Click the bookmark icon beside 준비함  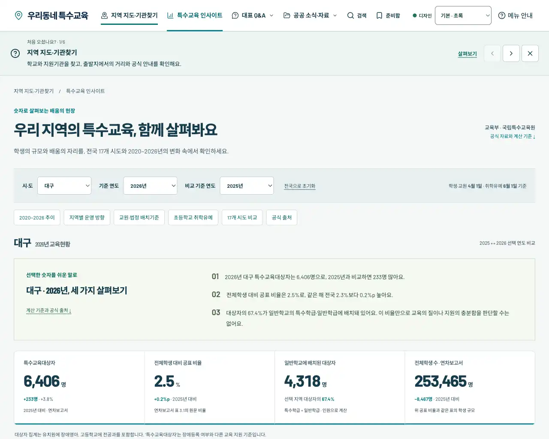(x=379, y=15)
